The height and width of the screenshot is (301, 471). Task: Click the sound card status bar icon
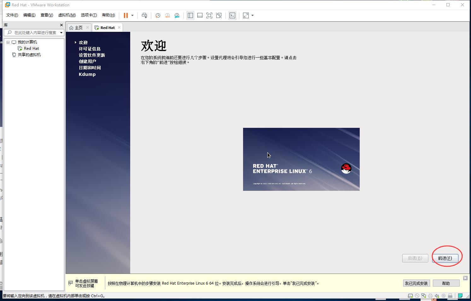(x=437, y=296)
